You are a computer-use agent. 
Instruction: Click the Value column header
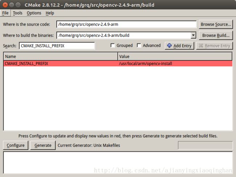point(175,56)
